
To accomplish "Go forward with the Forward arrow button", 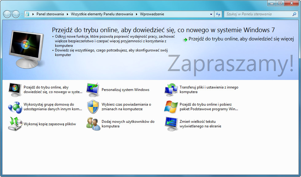I will [x=16, y=14].
